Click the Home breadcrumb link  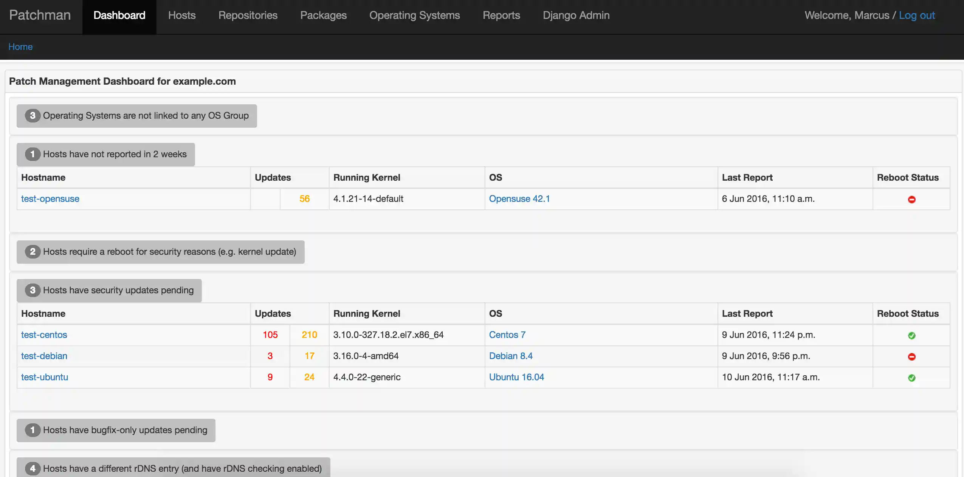click(20, 47)
